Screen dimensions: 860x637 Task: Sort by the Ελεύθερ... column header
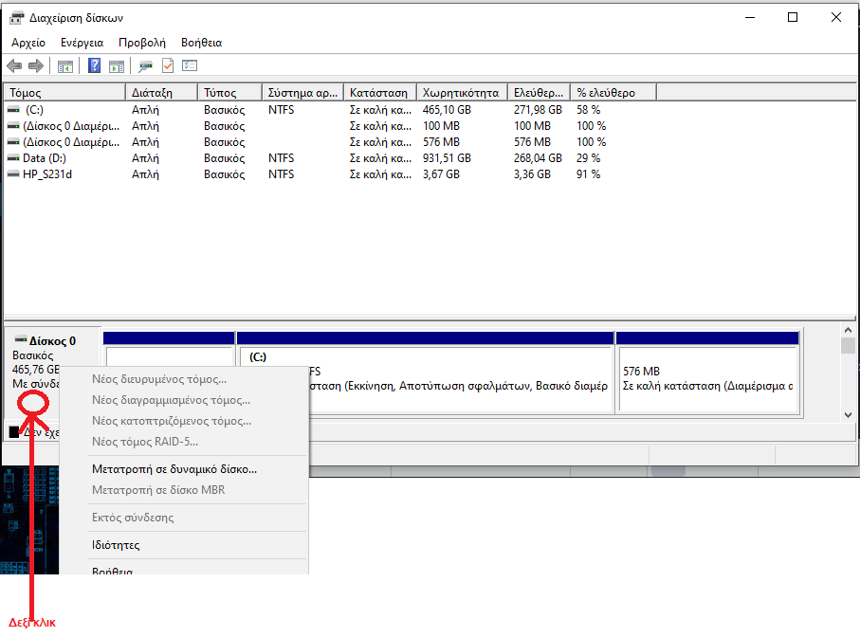pyautogui.click(x=540, y=93)
